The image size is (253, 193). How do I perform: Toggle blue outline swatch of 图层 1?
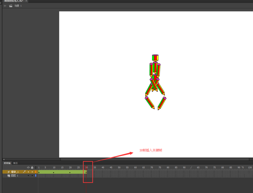pyautogui.click(x=36, y=176)
